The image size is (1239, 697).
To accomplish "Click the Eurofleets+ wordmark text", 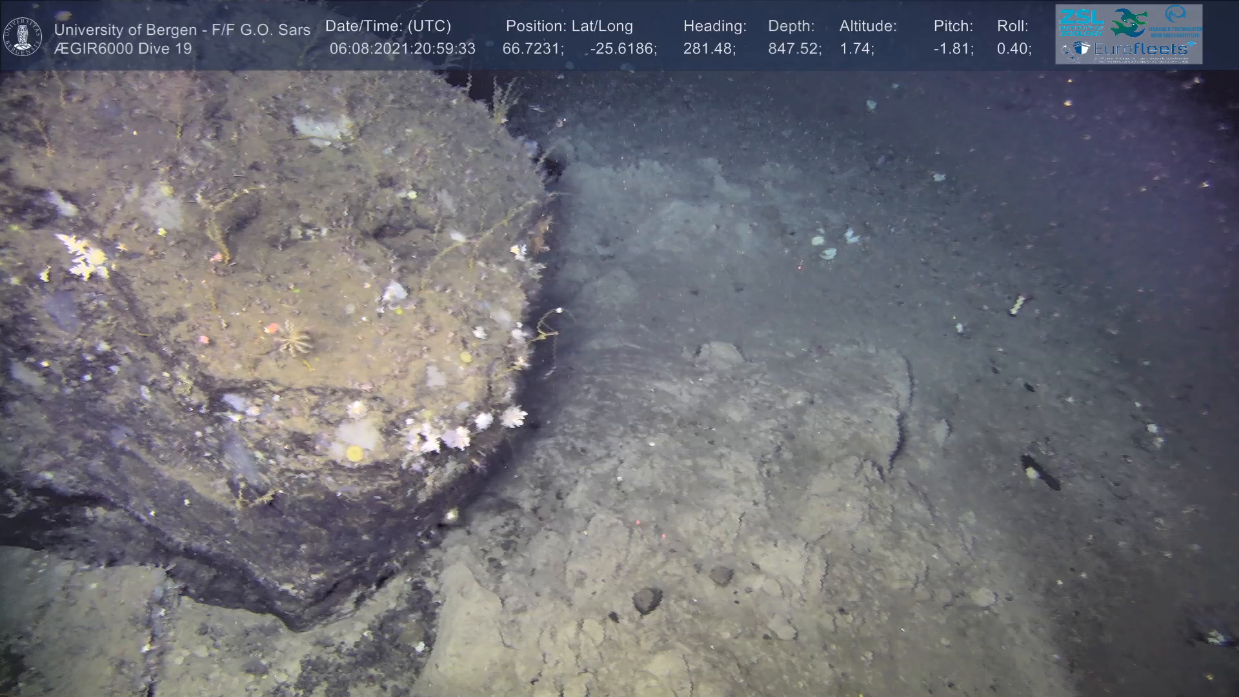I will click(1142, 48).
